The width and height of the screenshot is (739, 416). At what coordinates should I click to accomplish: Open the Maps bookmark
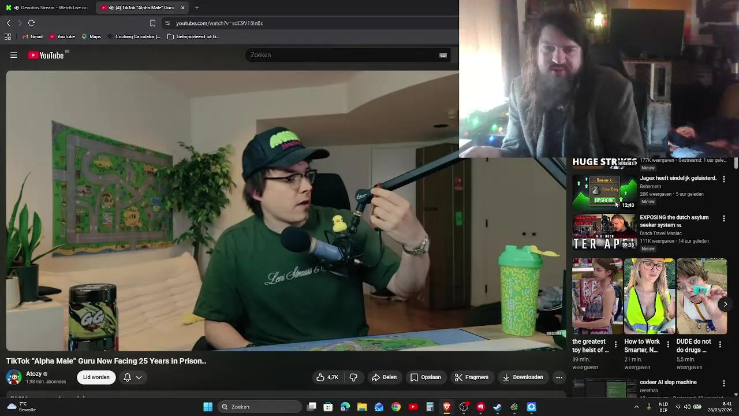pos(91,36)
